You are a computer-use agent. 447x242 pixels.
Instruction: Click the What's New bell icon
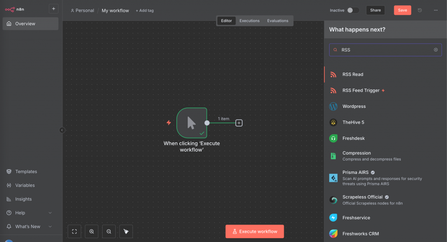point(9,226)
